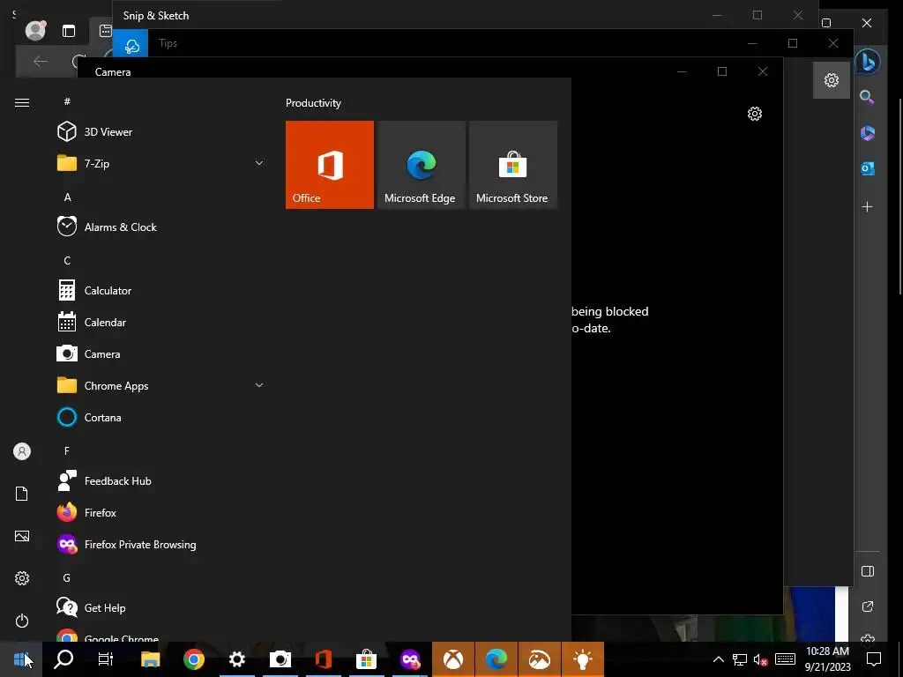Click the profile avatar in background browser
The width and height of the screenshot is (903, 677).
pos(35,30)
